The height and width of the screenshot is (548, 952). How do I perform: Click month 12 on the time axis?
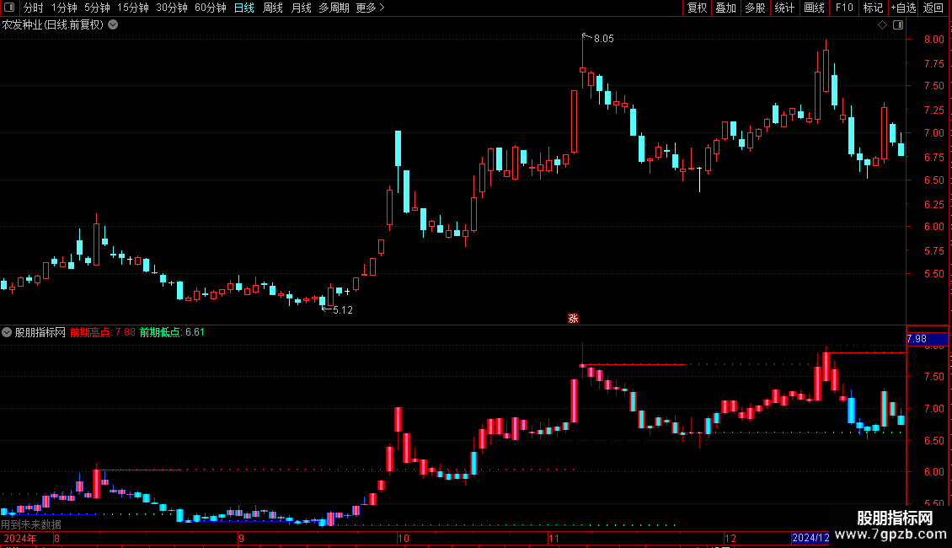point(730,539)
